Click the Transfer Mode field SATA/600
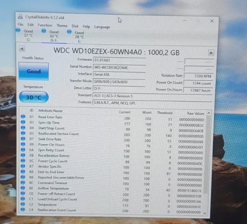Image resolution: width=247 pixels, height=224 pixels. [x=119, y=82]
